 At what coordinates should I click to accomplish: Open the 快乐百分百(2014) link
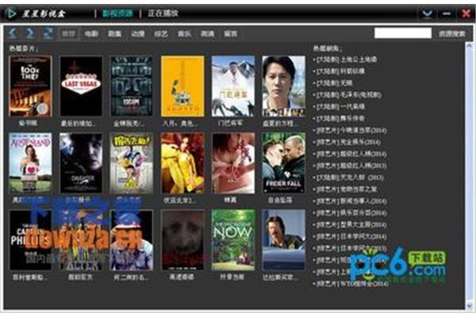[351, 213]
